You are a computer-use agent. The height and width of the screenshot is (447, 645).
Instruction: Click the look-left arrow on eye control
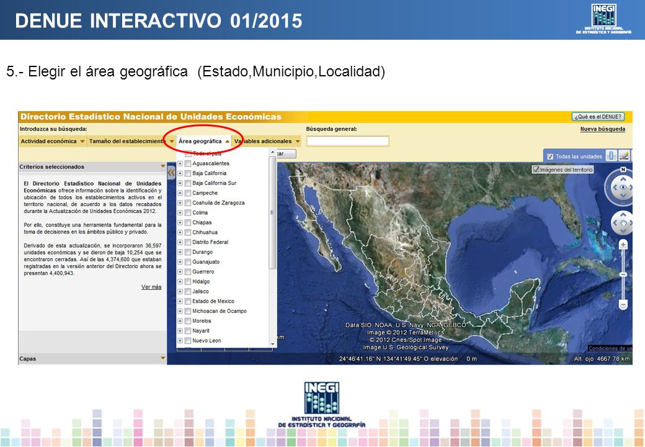pos(615,187)
